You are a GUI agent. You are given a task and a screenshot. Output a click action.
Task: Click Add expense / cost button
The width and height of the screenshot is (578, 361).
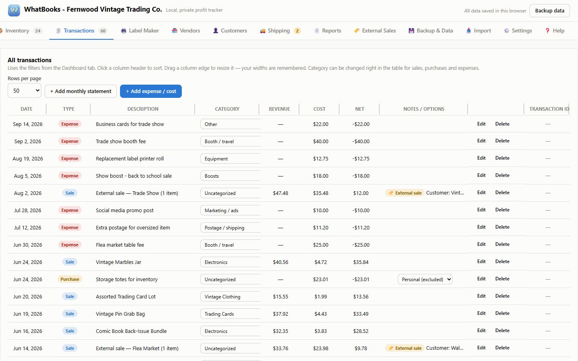pos(151,91)
